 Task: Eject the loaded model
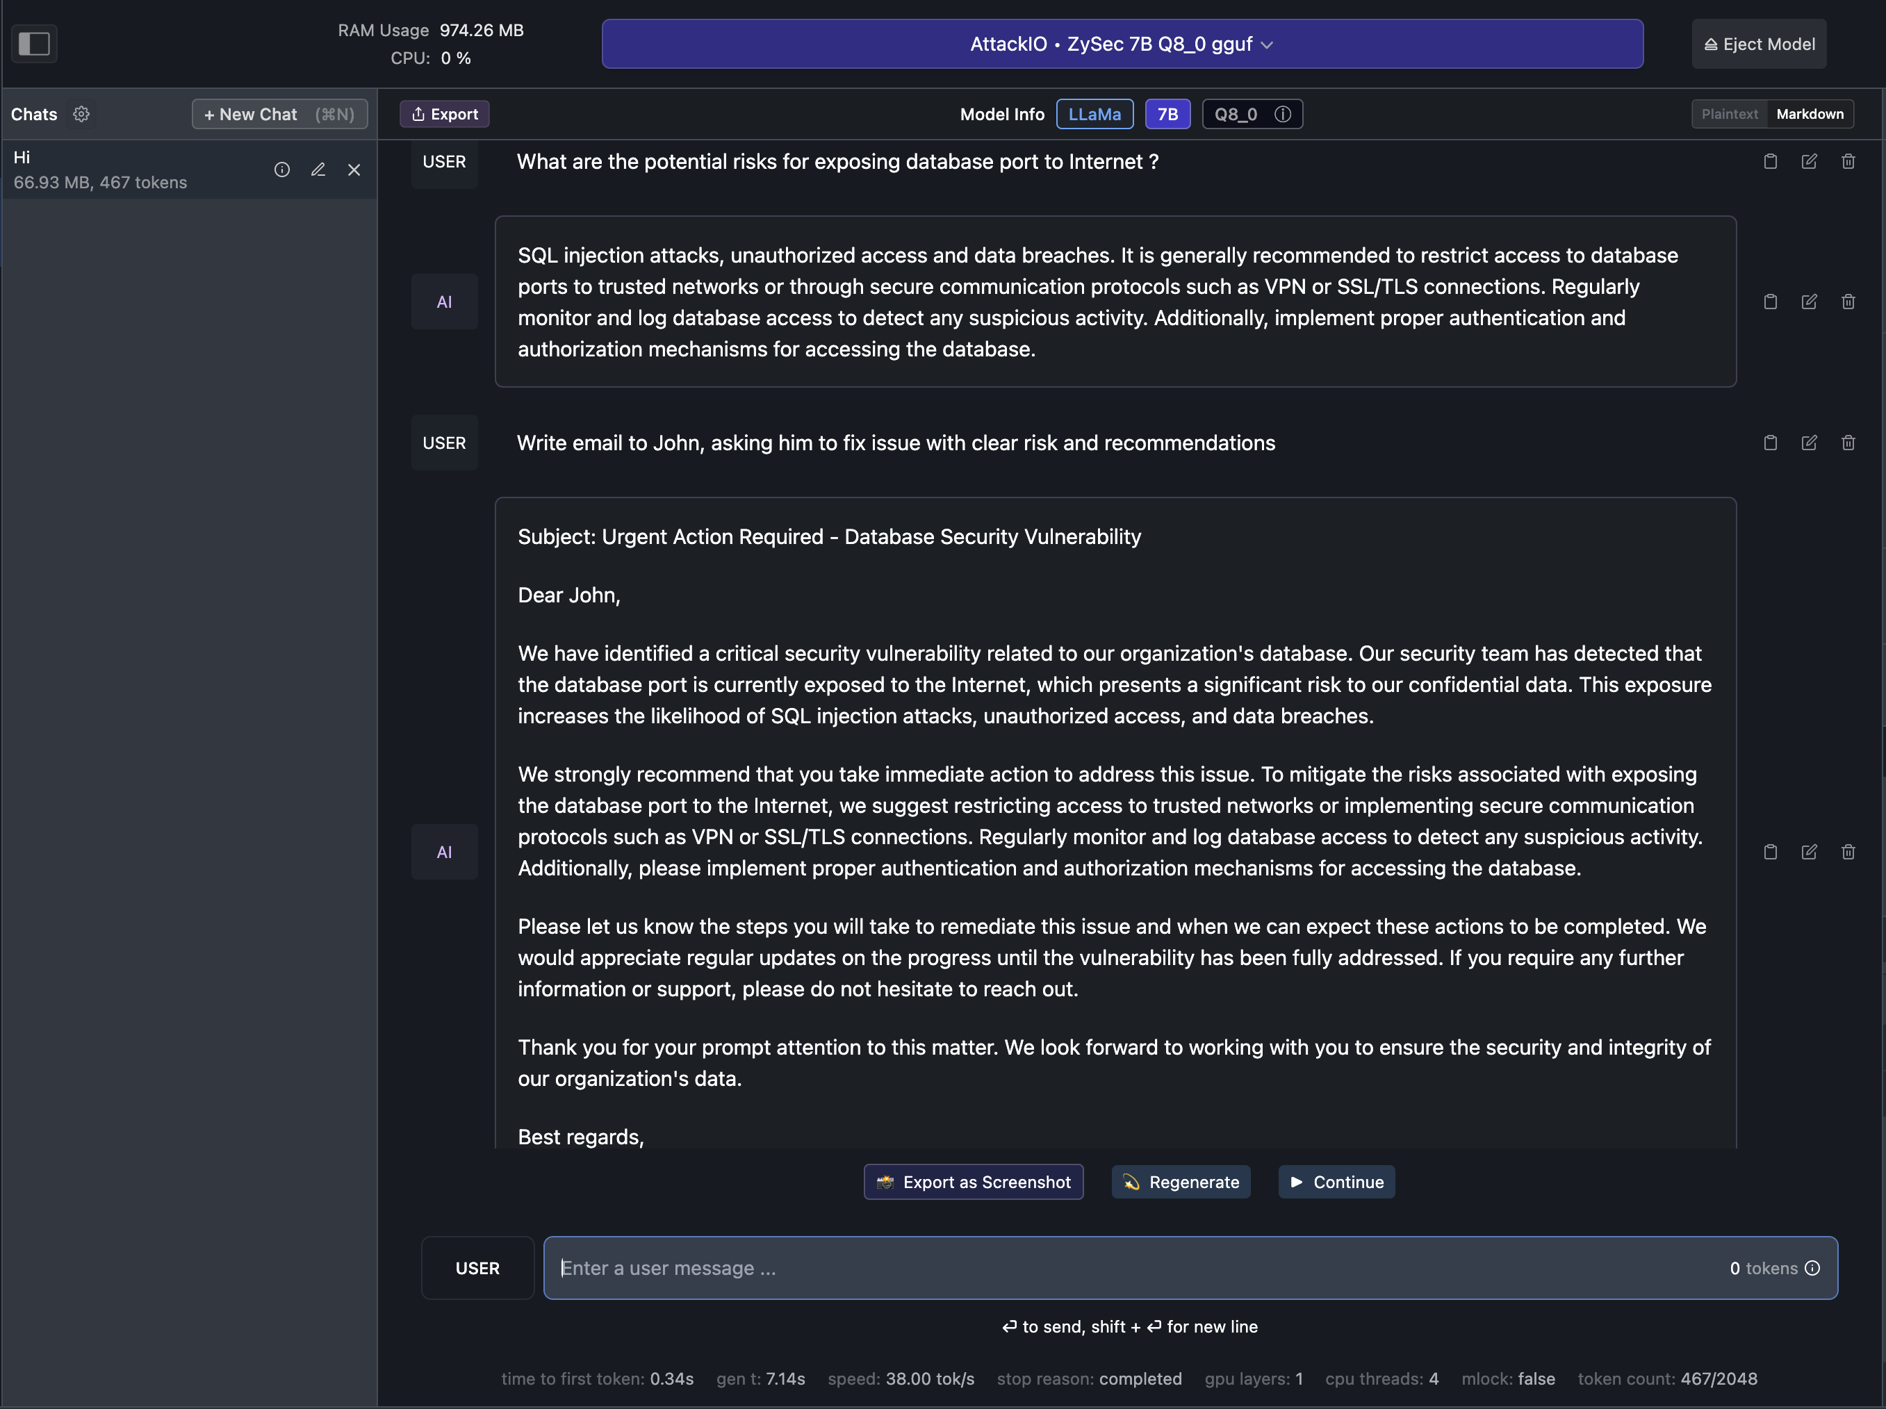click(1759, 44)
